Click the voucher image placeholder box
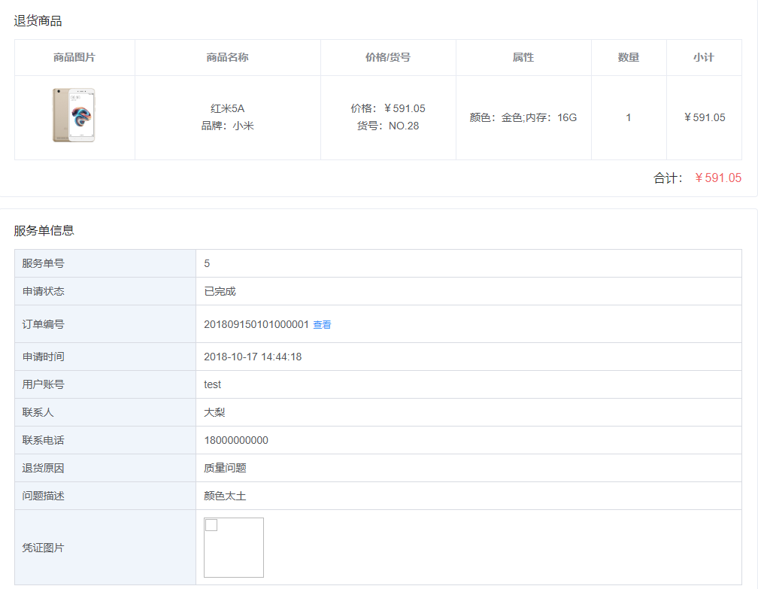 click(233, 548)
